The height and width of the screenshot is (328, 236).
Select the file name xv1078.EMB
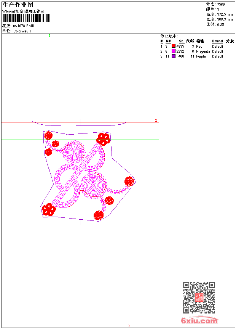click(24, 26)
